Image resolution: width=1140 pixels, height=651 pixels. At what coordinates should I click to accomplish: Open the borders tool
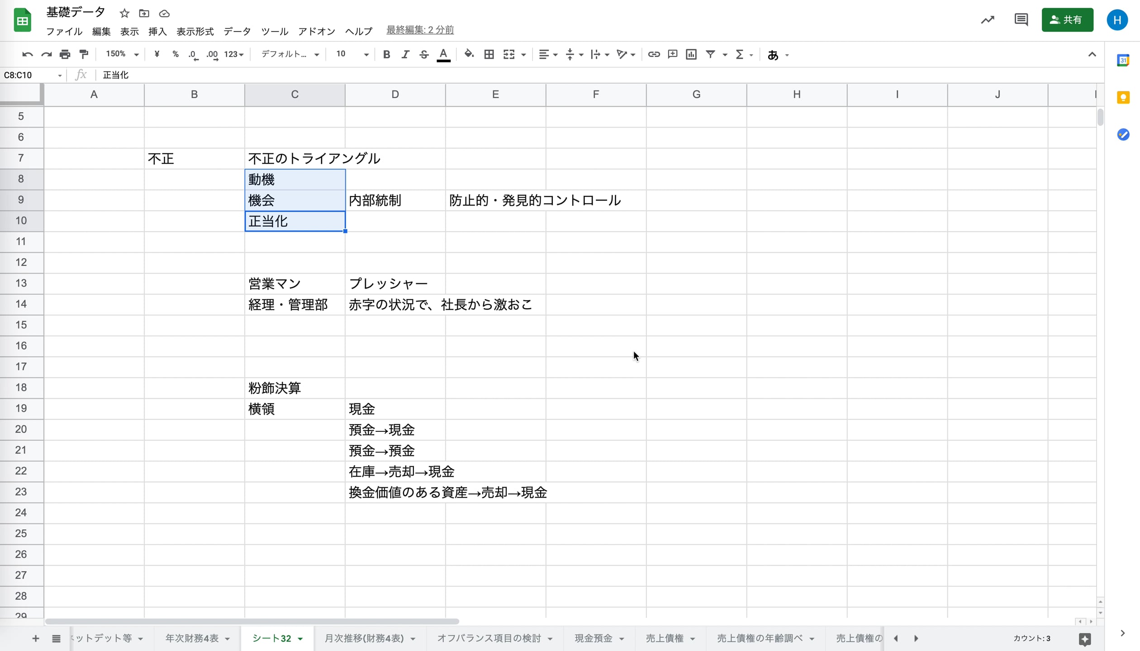tap(489, 54)
